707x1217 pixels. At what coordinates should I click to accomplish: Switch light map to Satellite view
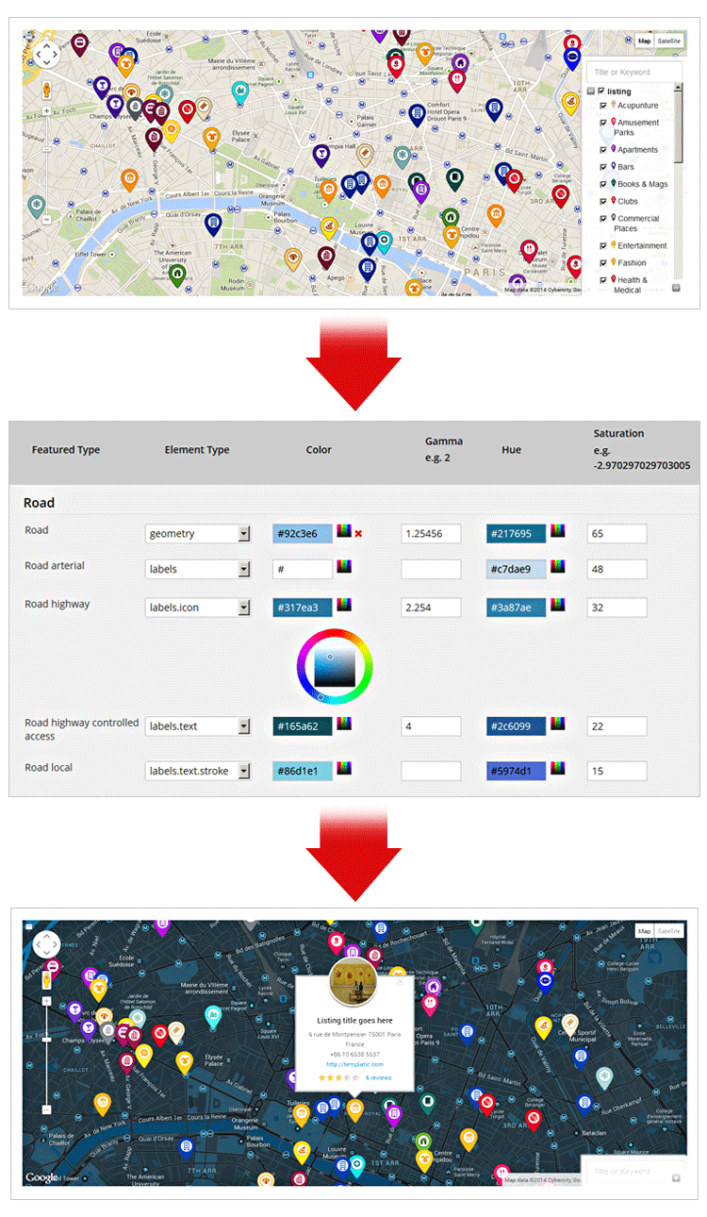669,41
